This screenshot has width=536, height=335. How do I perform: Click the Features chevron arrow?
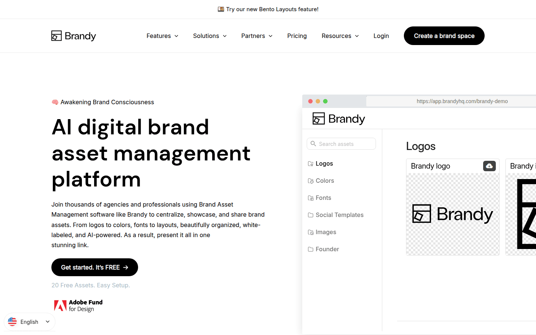(176, 36)
